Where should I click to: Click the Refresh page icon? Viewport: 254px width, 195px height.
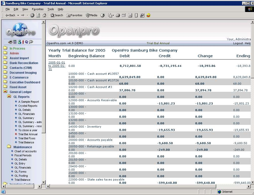click(38, 15)
